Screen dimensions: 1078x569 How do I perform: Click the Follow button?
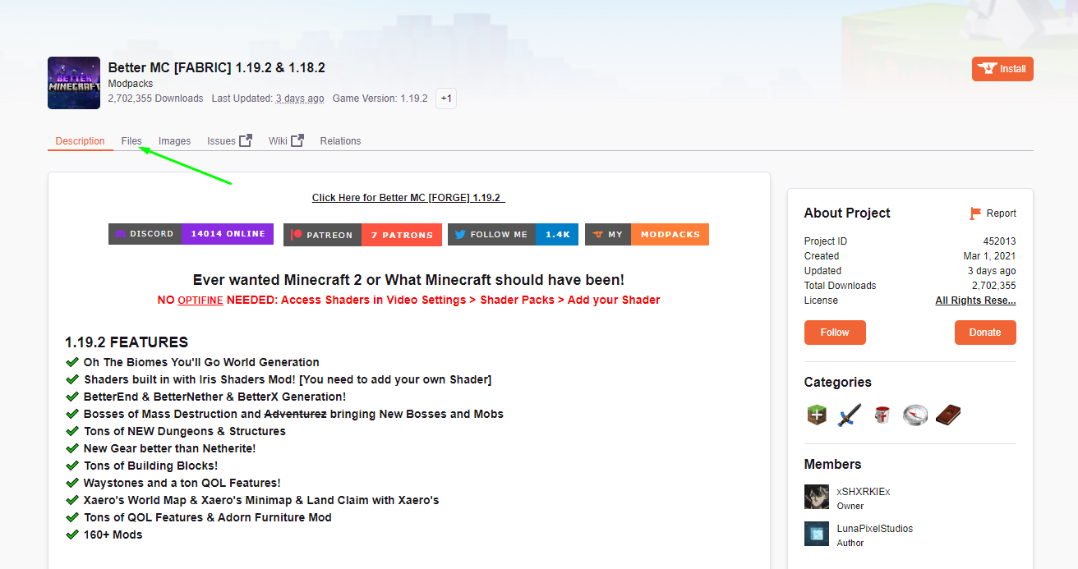(835, 333)
